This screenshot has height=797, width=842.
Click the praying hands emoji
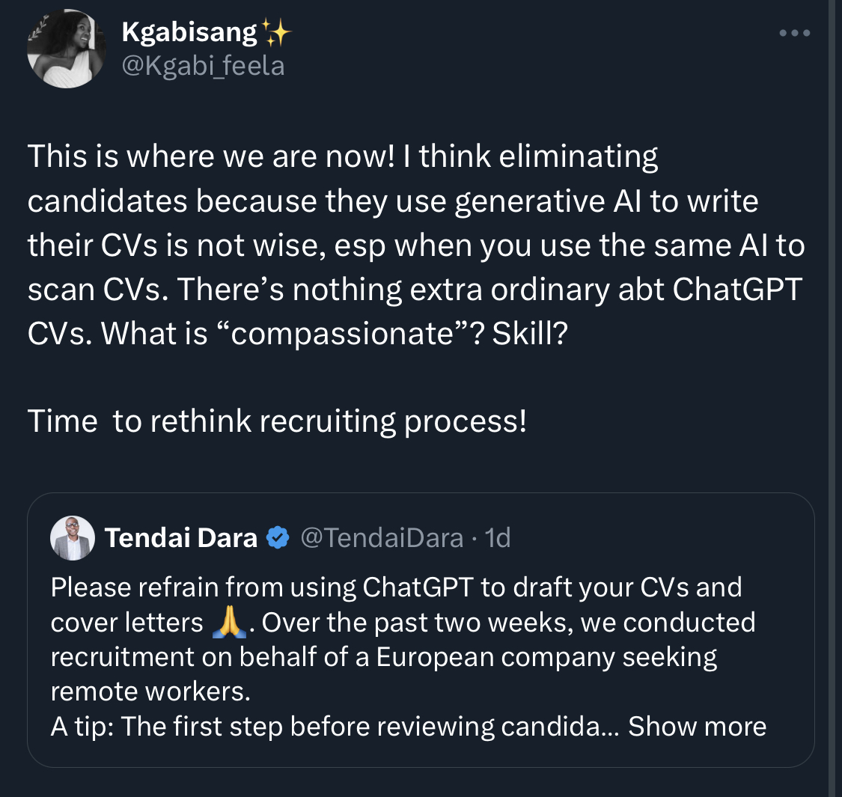[230, 623]
